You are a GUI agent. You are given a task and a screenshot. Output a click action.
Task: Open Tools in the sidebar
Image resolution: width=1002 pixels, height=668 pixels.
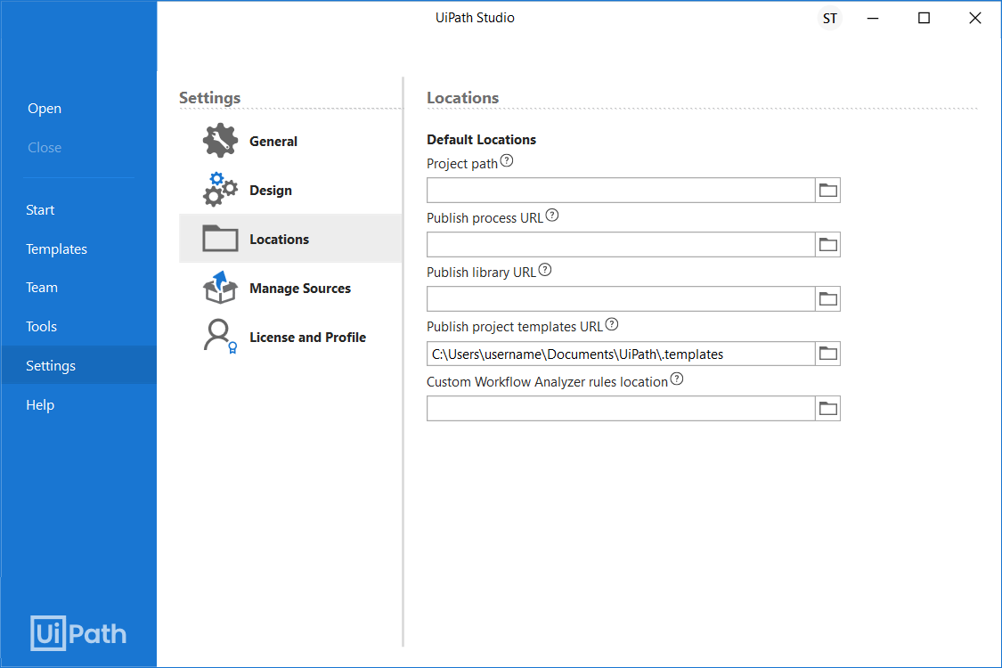point(42,327)
